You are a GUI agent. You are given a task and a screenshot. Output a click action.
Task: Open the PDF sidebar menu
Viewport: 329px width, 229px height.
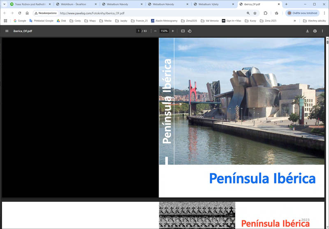pos(7,31)
